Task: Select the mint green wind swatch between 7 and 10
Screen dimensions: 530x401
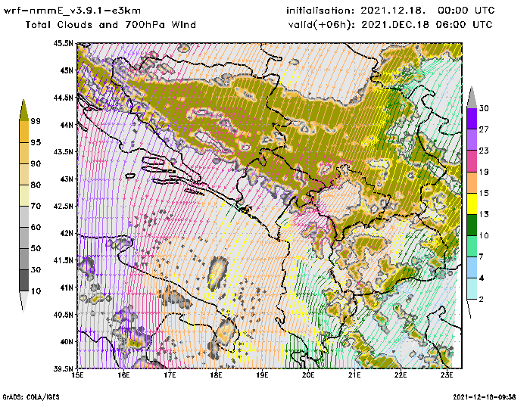Action: pos(472,247)
